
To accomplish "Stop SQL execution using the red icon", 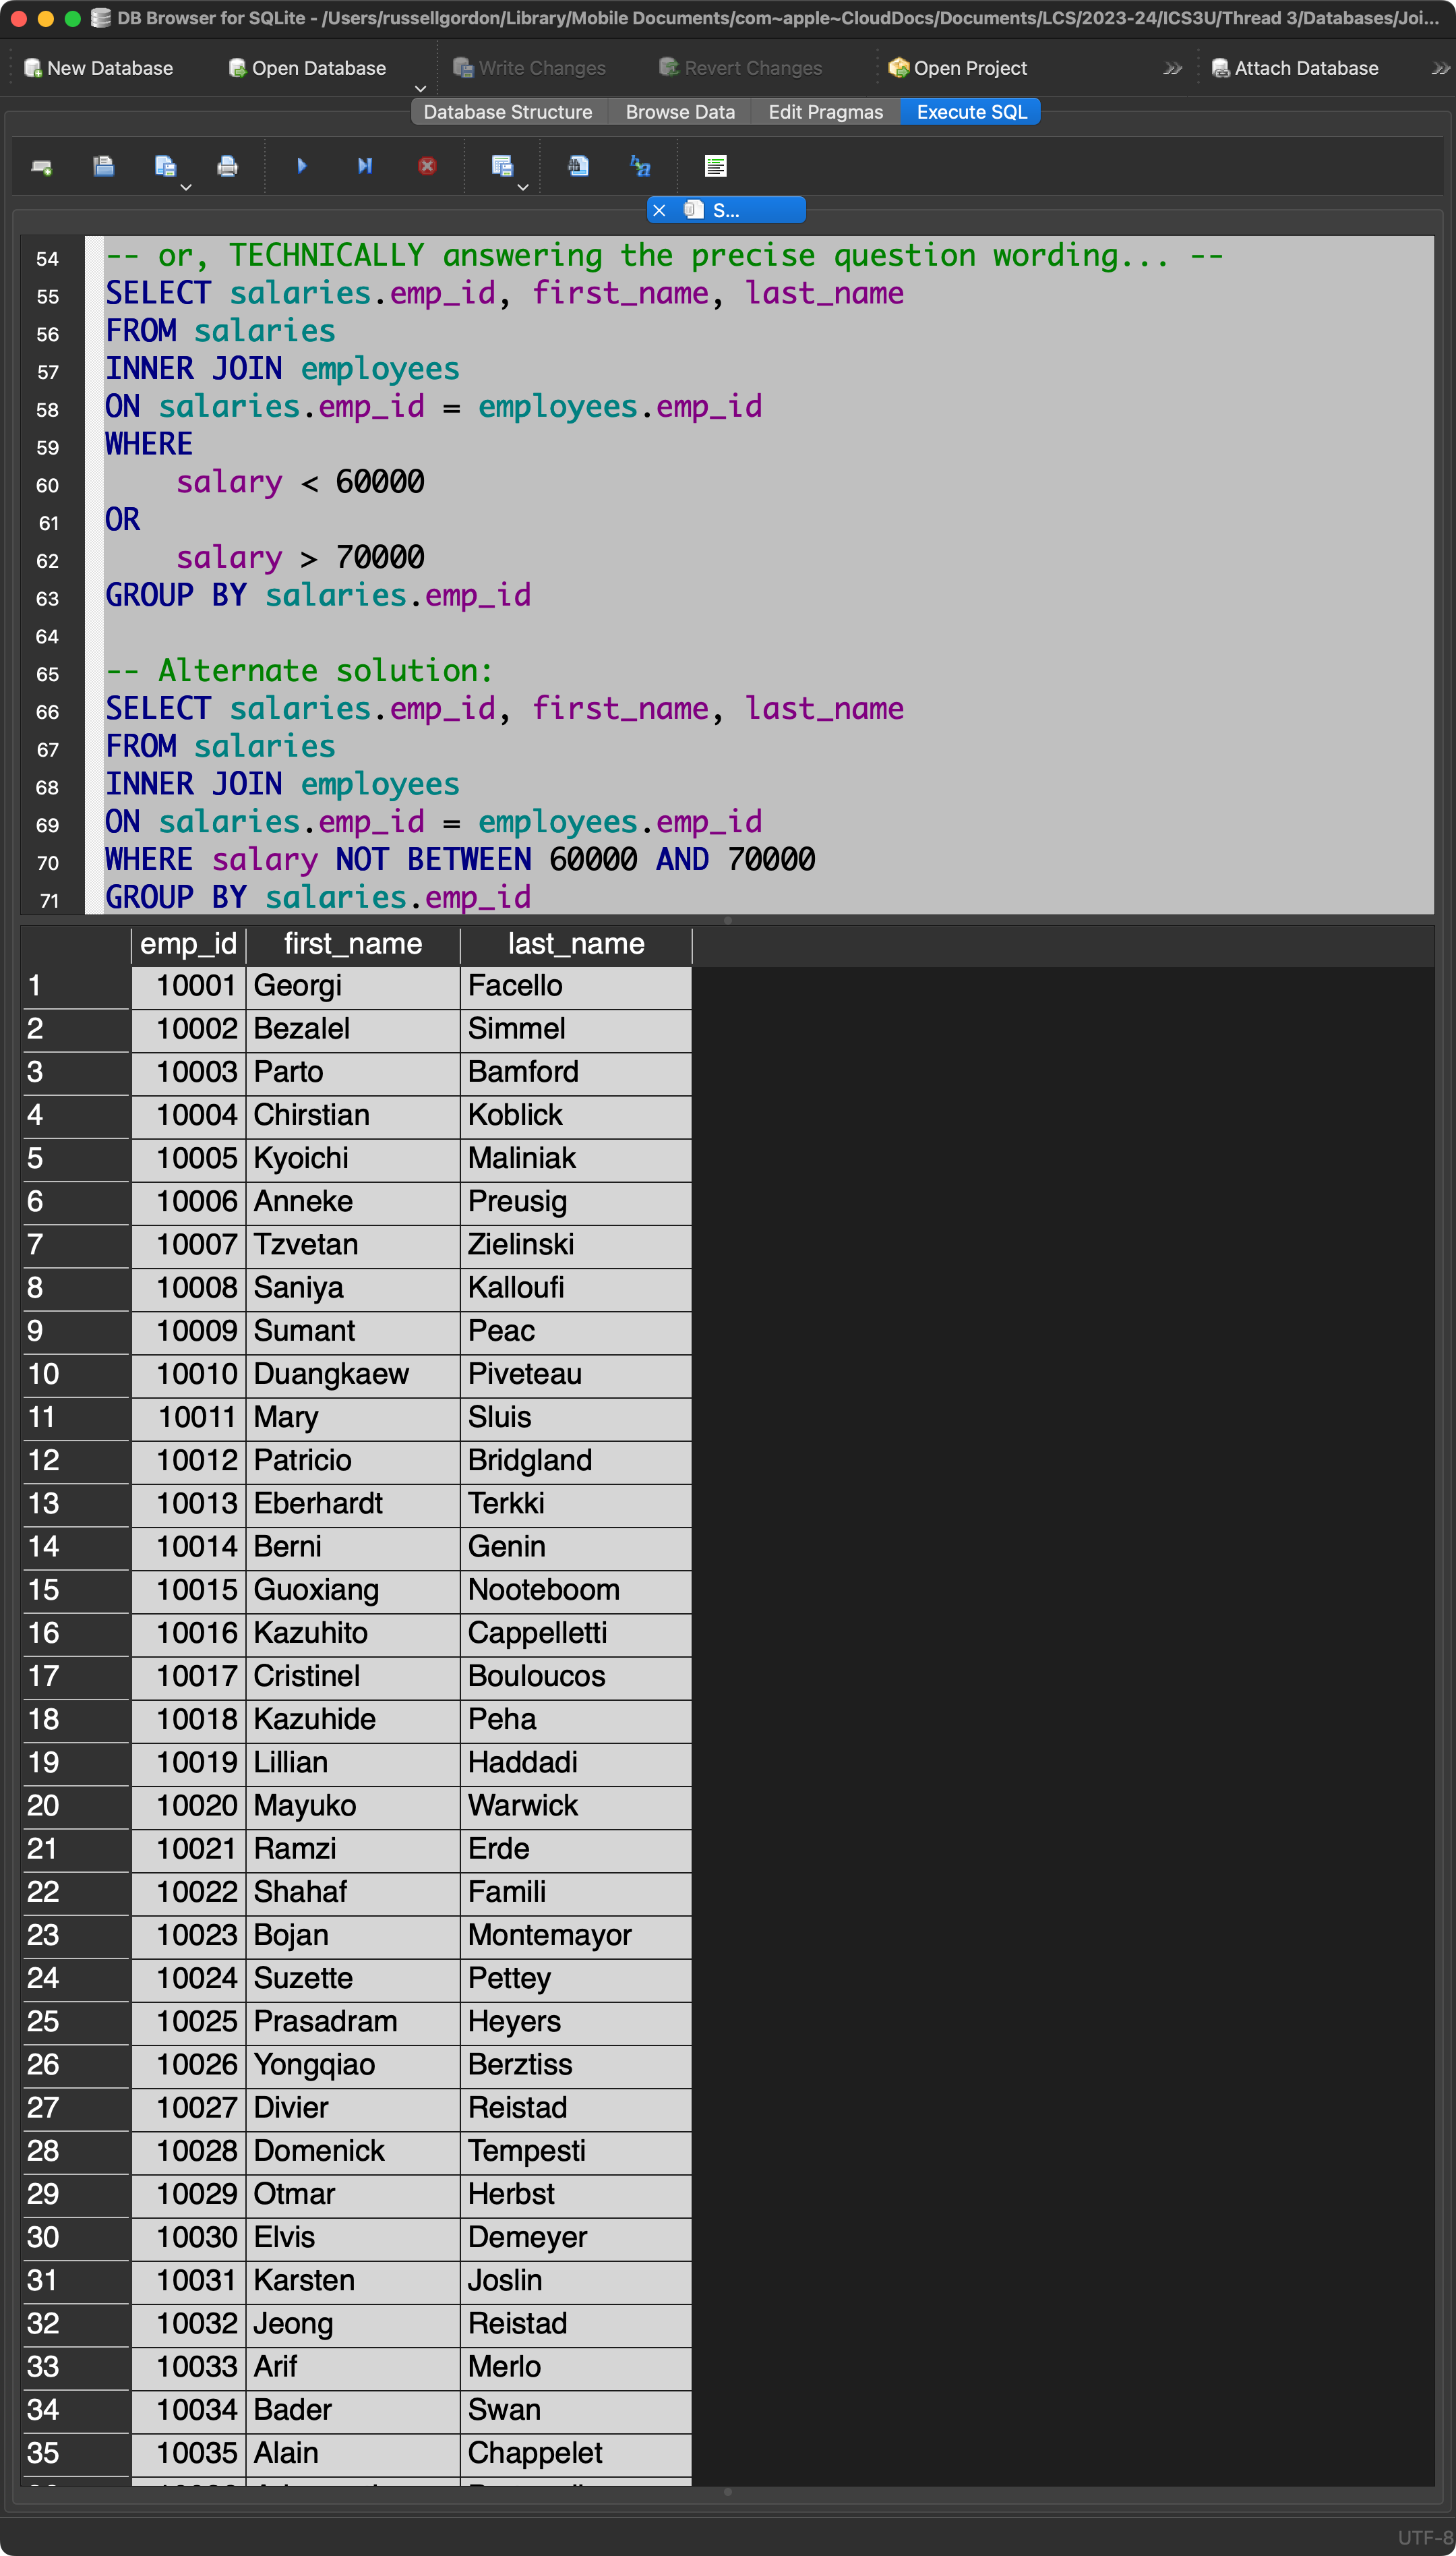I will (427, 166).
